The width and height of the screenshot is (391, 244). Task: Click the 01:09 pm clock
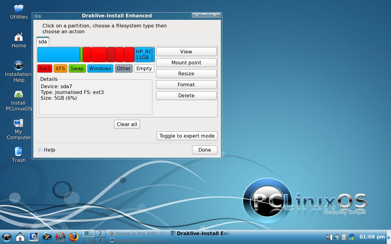[x=372, y=237]
